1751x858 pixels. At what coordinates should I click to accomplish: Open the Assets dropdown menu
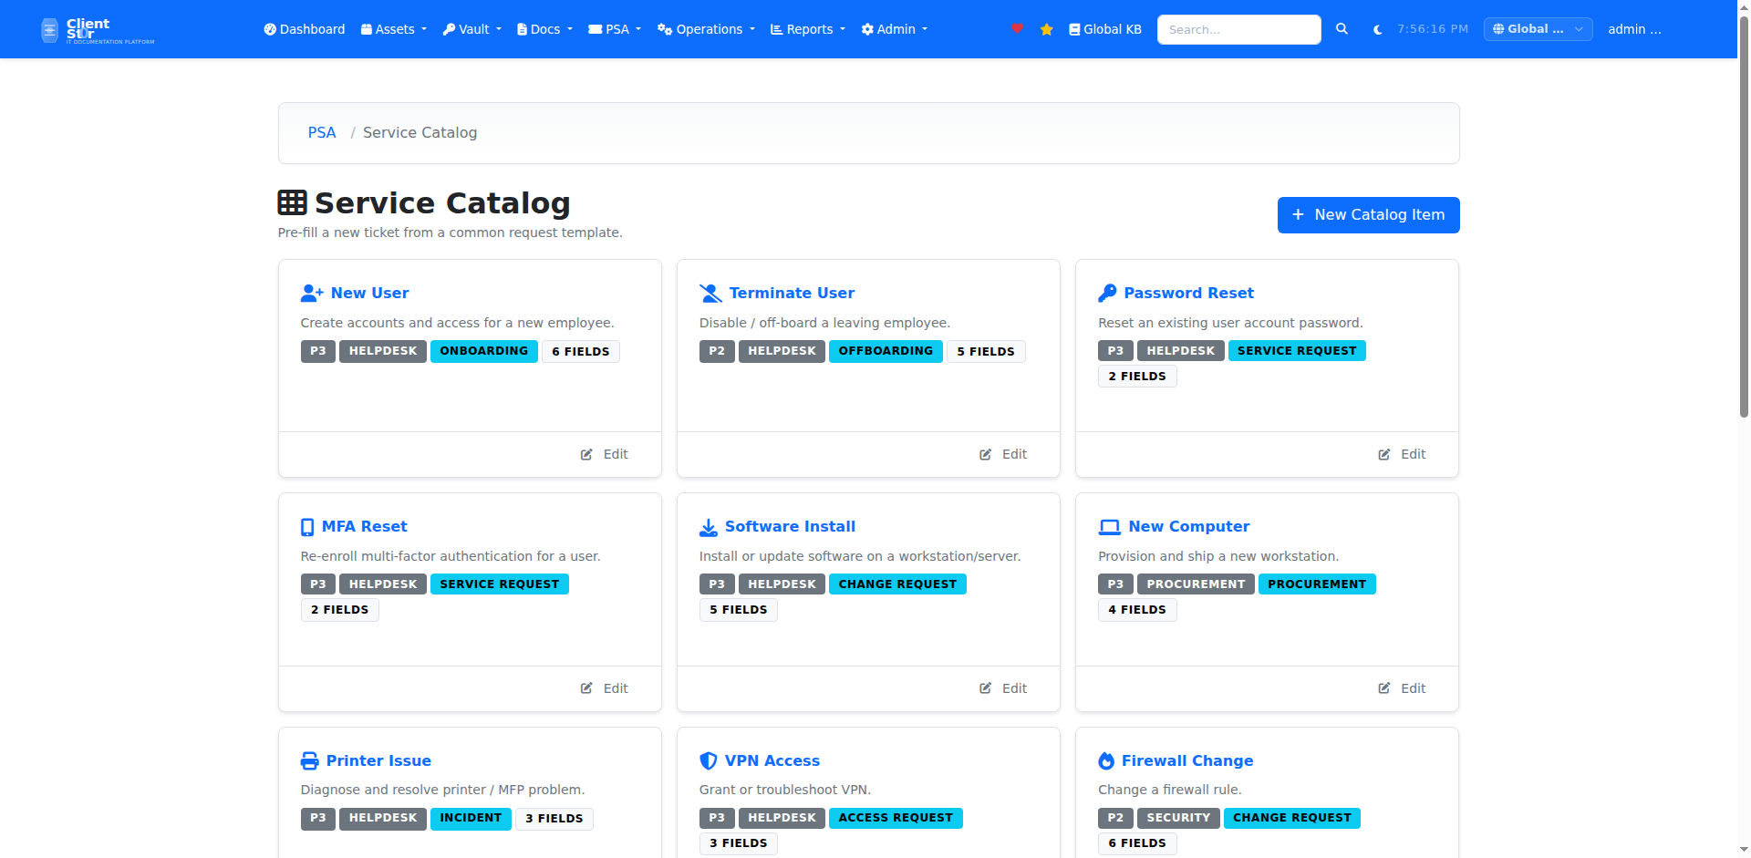[x=394, y=29]
